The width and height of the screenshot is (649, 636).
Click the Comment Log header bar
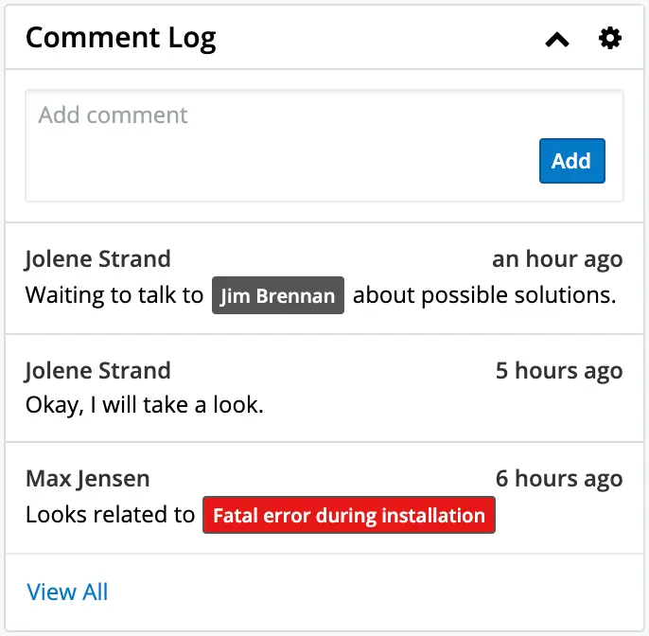click(x=378, y=38)
